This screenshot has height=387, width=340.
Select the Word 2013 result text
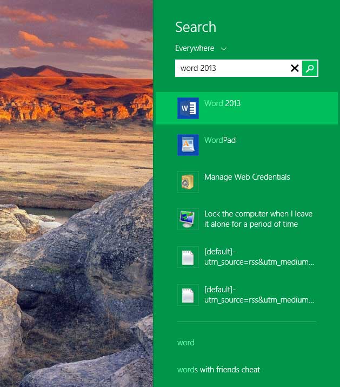click(222, 103)
